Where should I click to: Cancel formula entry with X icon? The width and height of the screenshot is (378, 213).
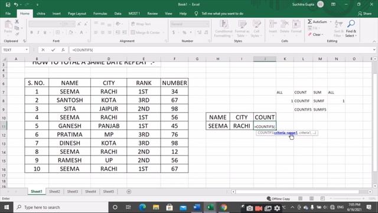point(43,50)
